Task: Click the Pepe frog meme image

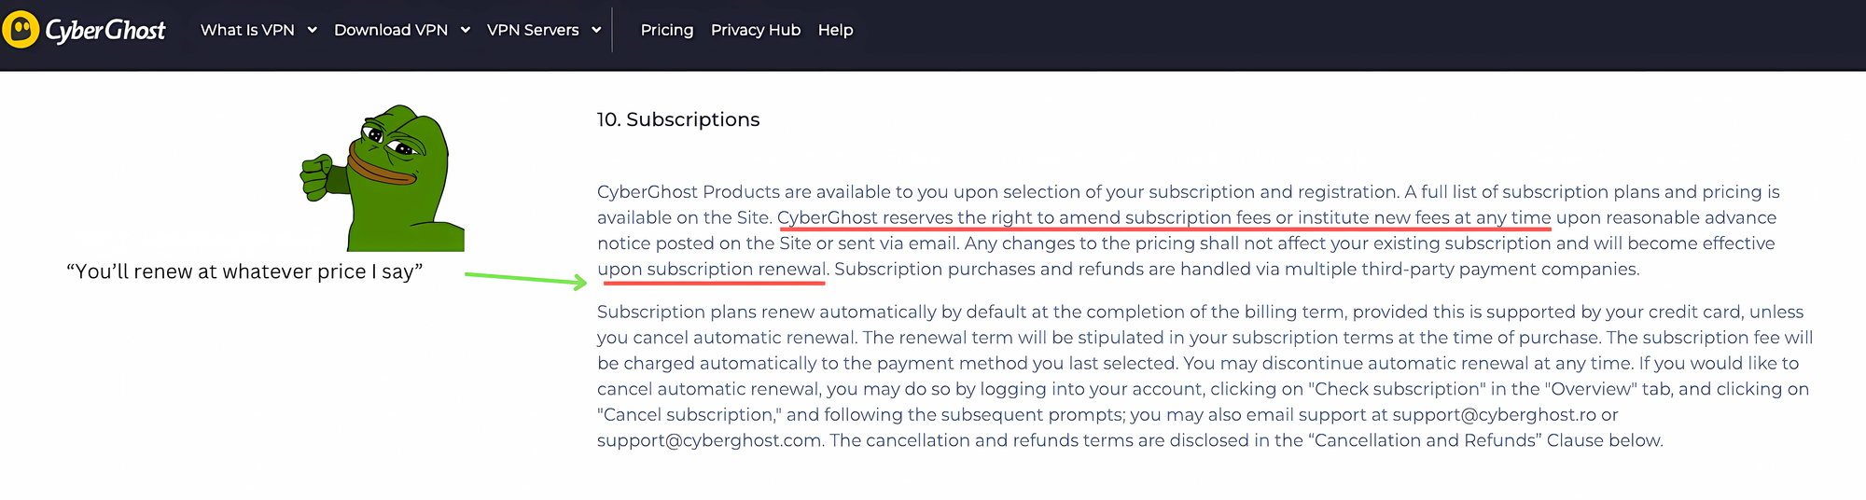Action: point(383,178)
